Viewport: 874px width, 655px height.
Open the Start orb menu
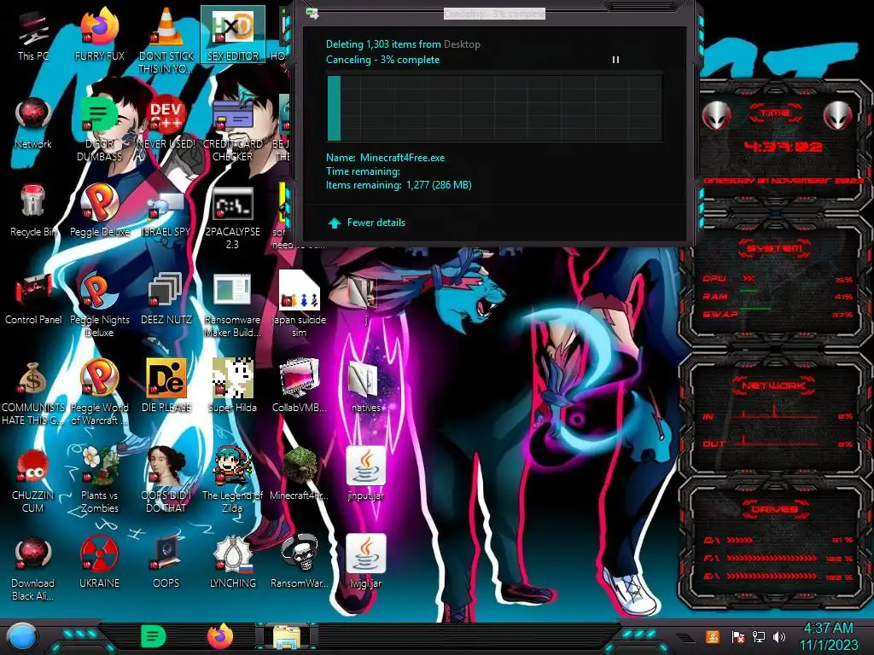[22, 637]
